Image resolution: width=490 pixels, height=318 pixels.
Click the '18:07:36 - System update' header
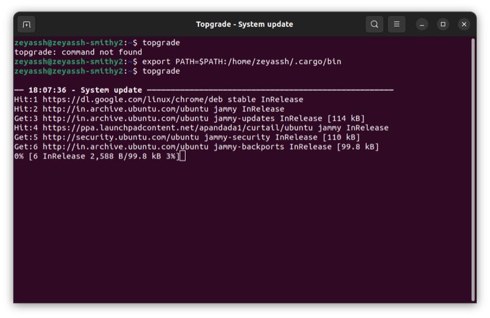(x=204, y=90)
